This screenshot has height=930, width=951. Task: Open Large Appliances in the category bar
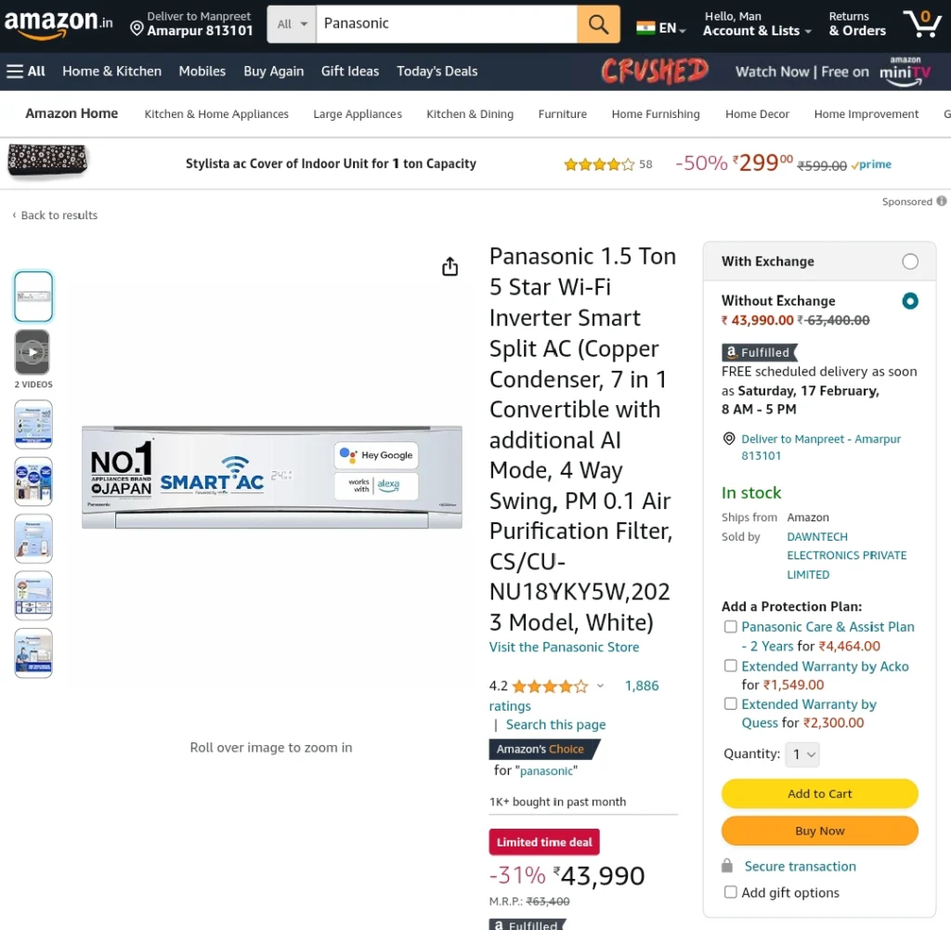358,114
